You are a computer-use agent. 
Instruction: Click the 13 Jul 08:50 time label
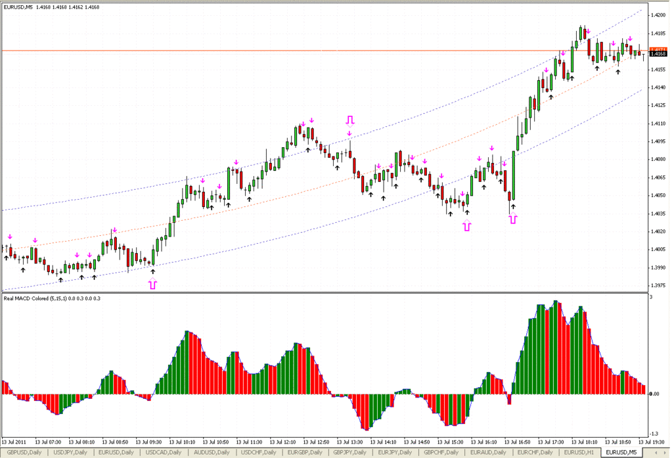click(x=115, y=442)
